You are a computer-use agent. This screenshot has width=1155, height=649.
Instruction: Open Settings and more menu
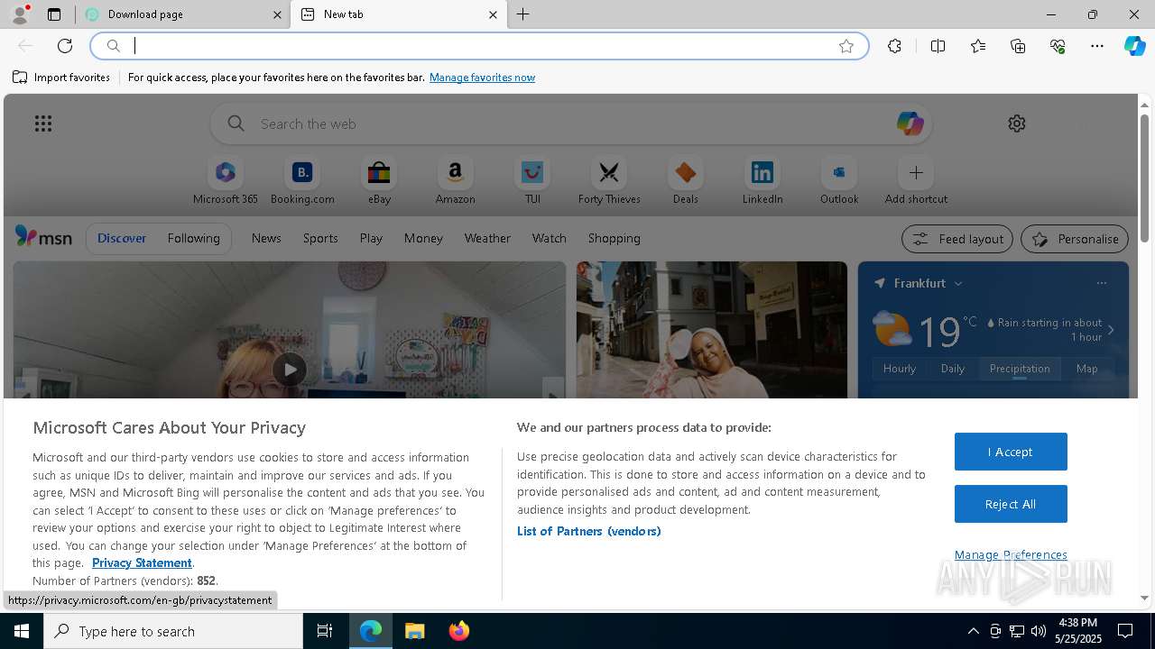pos(1097,46)
